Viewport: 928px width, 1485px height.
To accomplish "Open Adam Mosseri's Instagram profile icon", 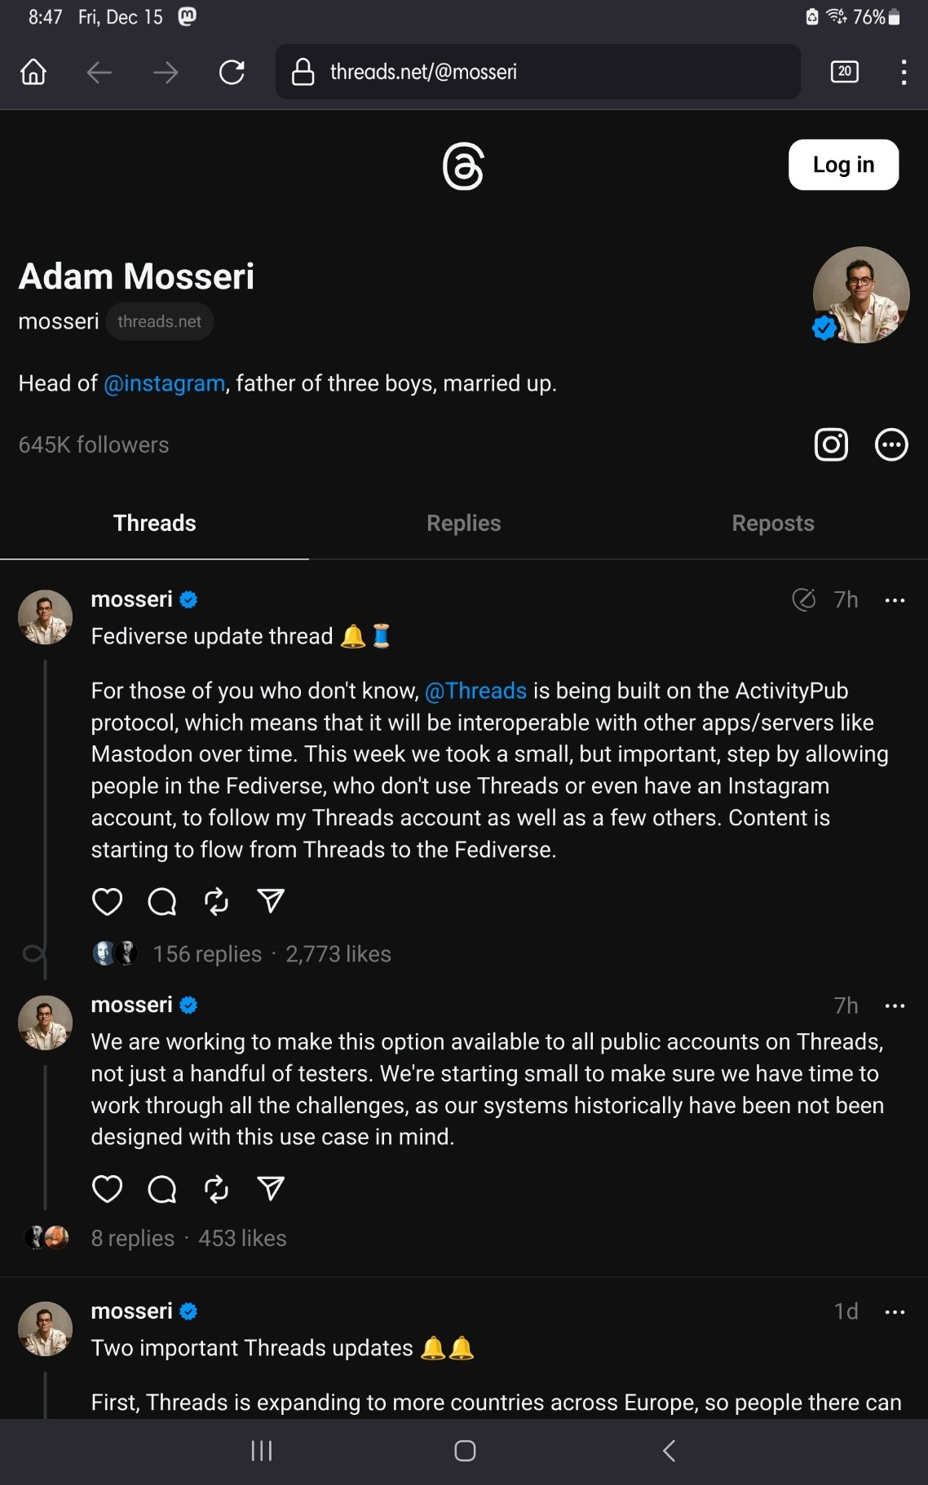I will pos(831,444).
